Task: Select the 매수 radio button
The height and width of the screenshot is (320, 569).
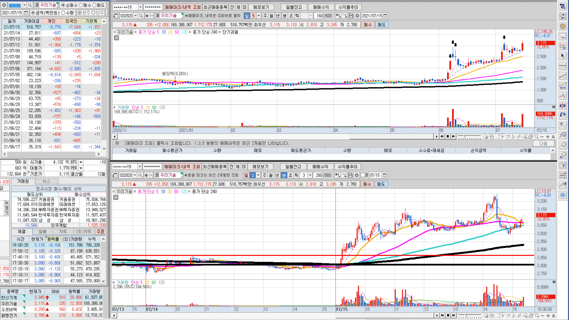Action: (x=81, y=5)
